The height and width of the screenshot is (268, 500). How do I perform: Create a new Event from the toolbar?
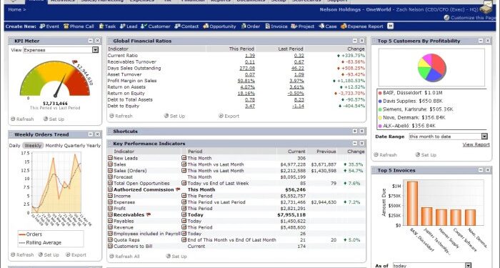pos(49,26)
